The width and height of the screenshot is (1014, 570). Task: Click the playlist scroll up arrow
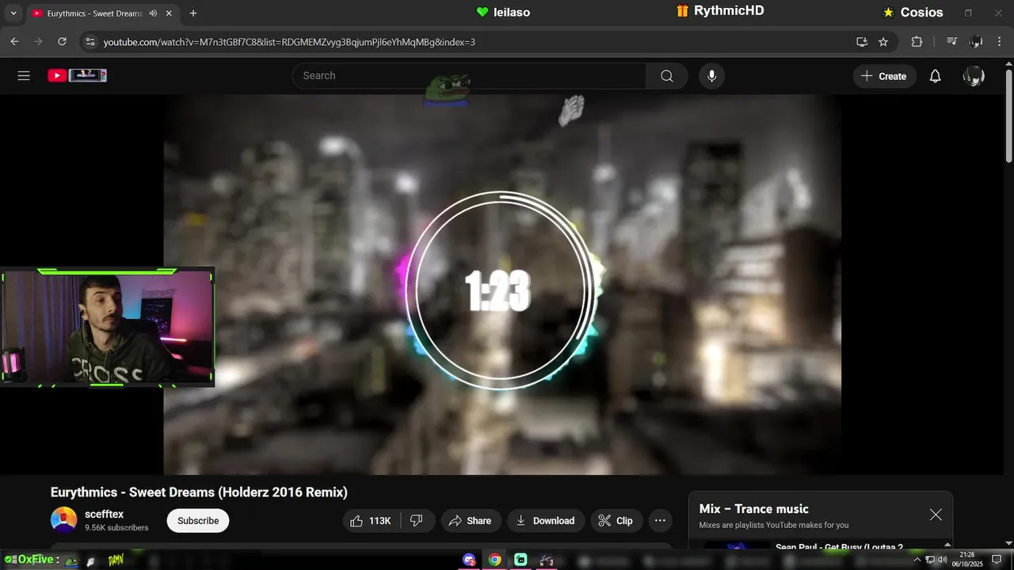(947, 545)
